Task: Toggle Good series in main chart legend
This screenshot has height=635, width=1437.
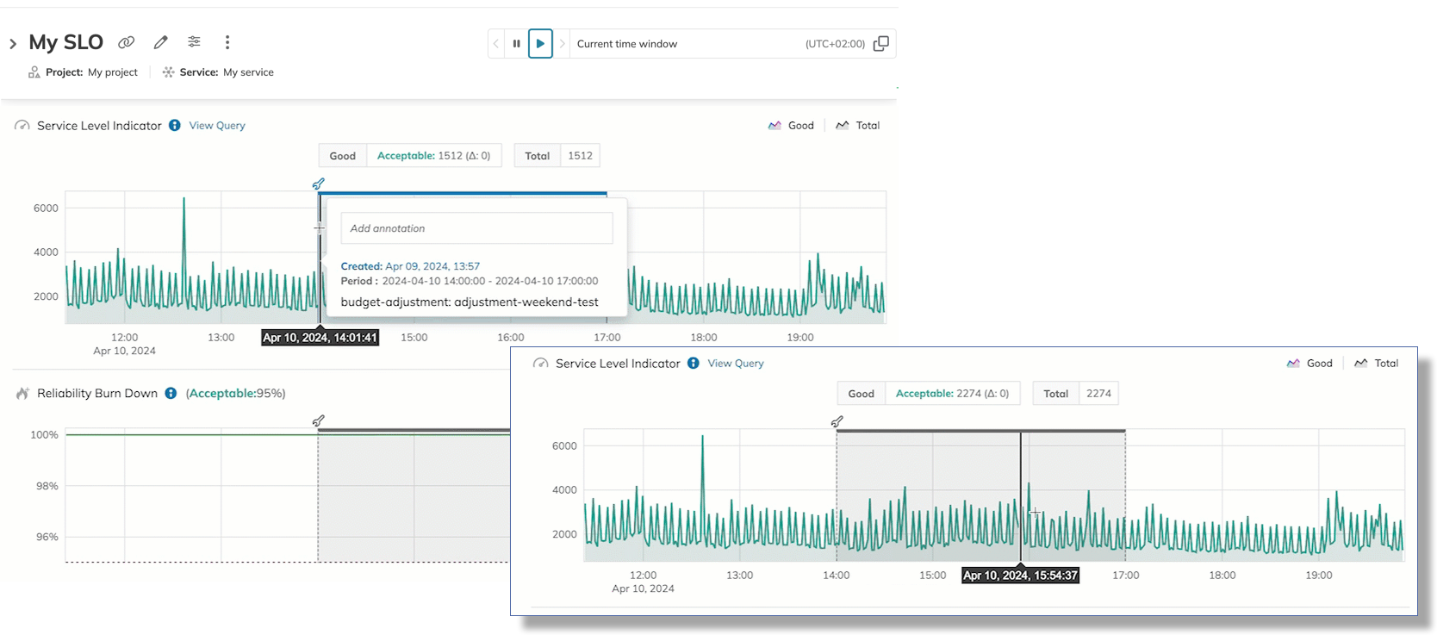Action: coord(791,126)
